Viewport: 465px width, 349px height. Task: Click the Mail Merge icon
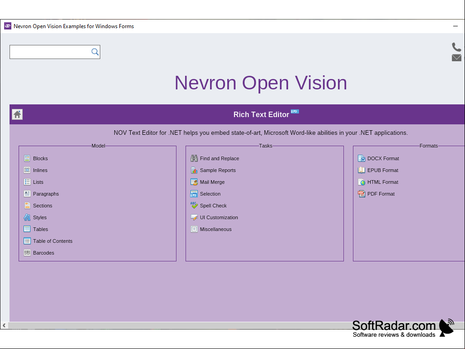tap(194, 182)
